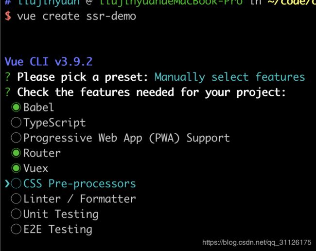Check the Progressive Web App (PWA) Support circle

tap(16, 138)
